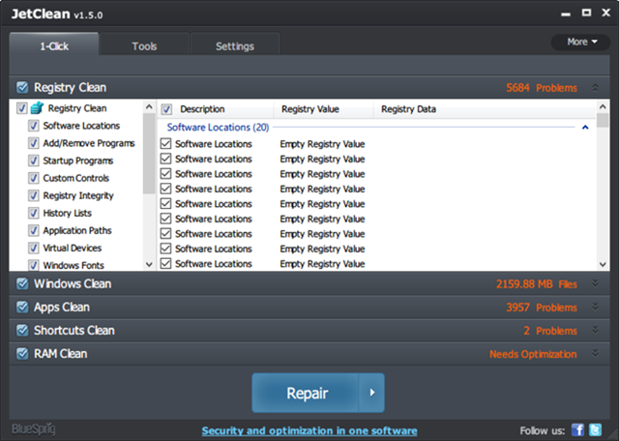Maximize the JetClean window

tap(586, 13)
